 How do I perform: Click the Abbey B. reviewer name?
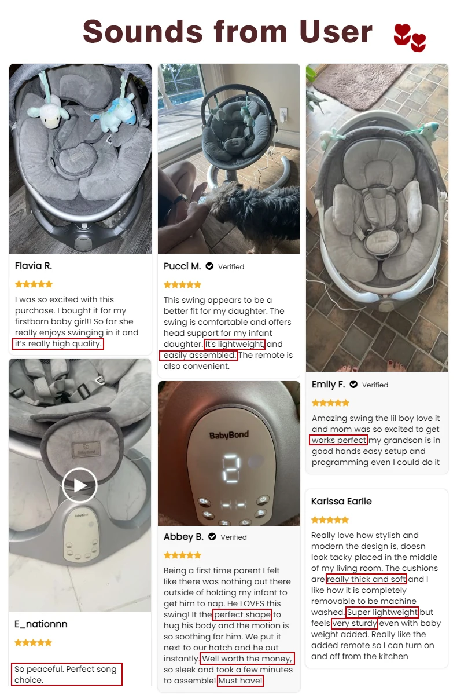pos(183,537)
